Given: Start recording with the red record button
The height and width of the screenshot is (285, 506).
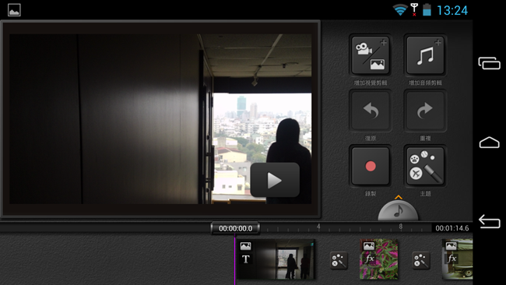Looking at the screenshot, I should (370, 166).
